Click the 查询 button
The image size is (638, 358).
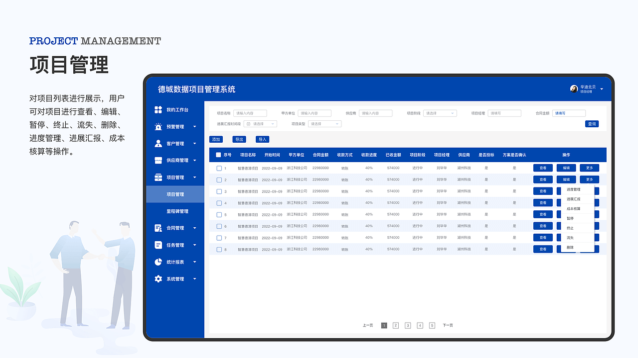592,124
